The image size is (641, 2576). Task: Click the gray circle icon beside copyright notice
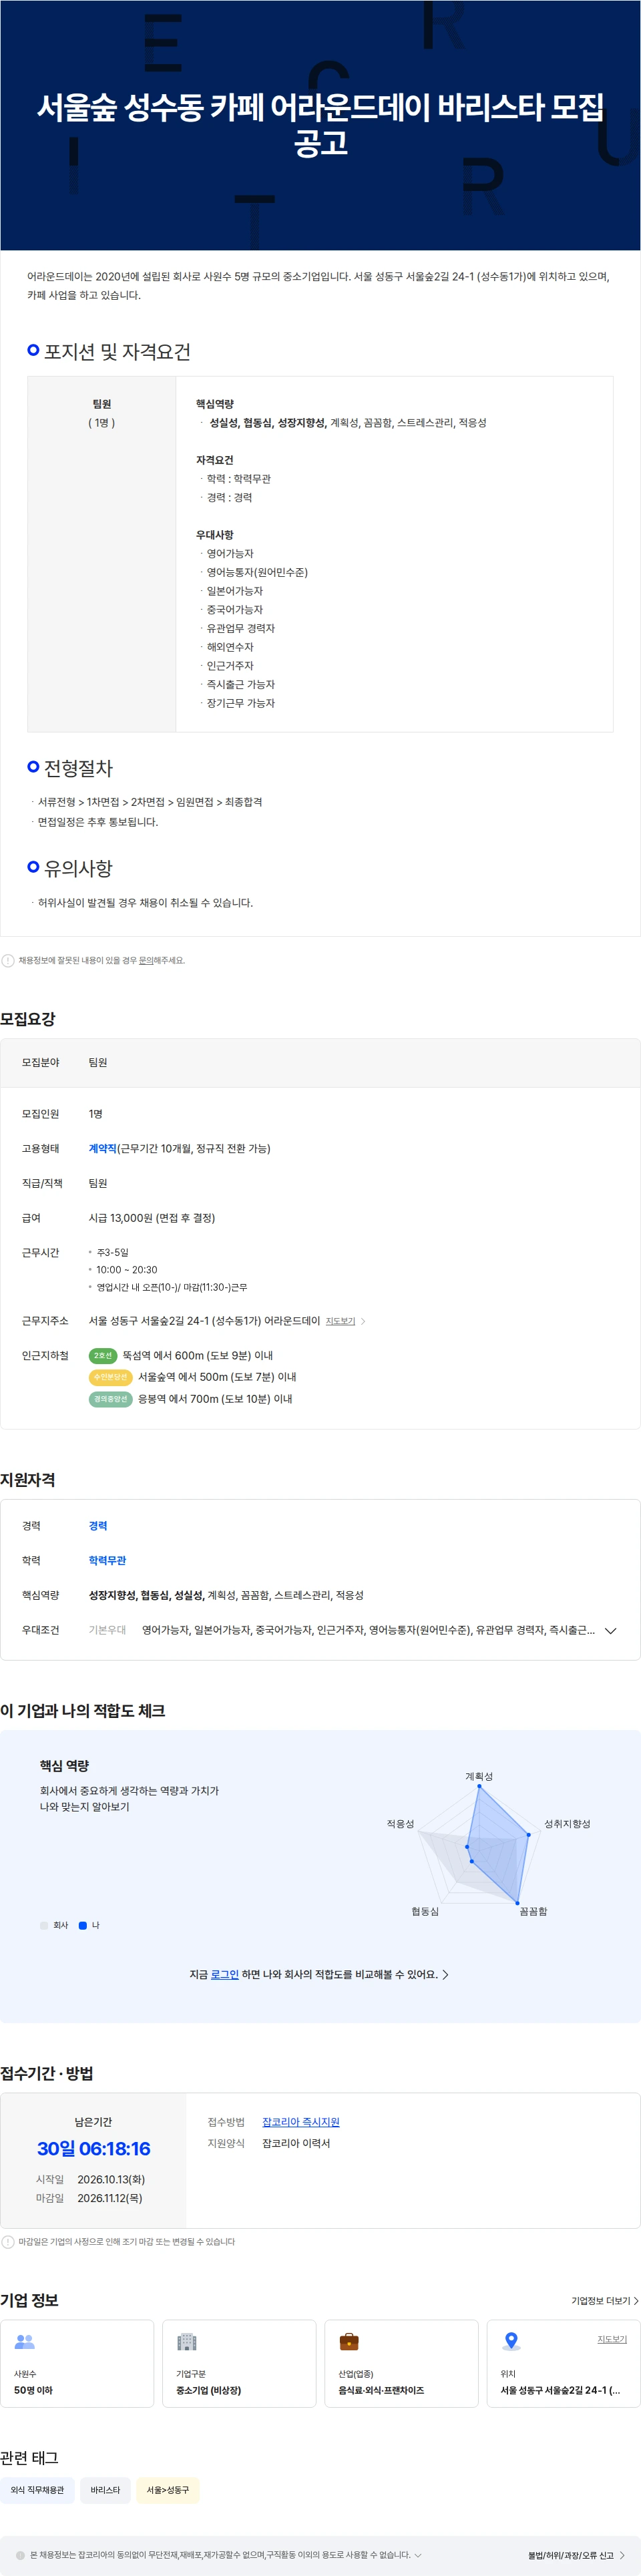click(20, 2555)
